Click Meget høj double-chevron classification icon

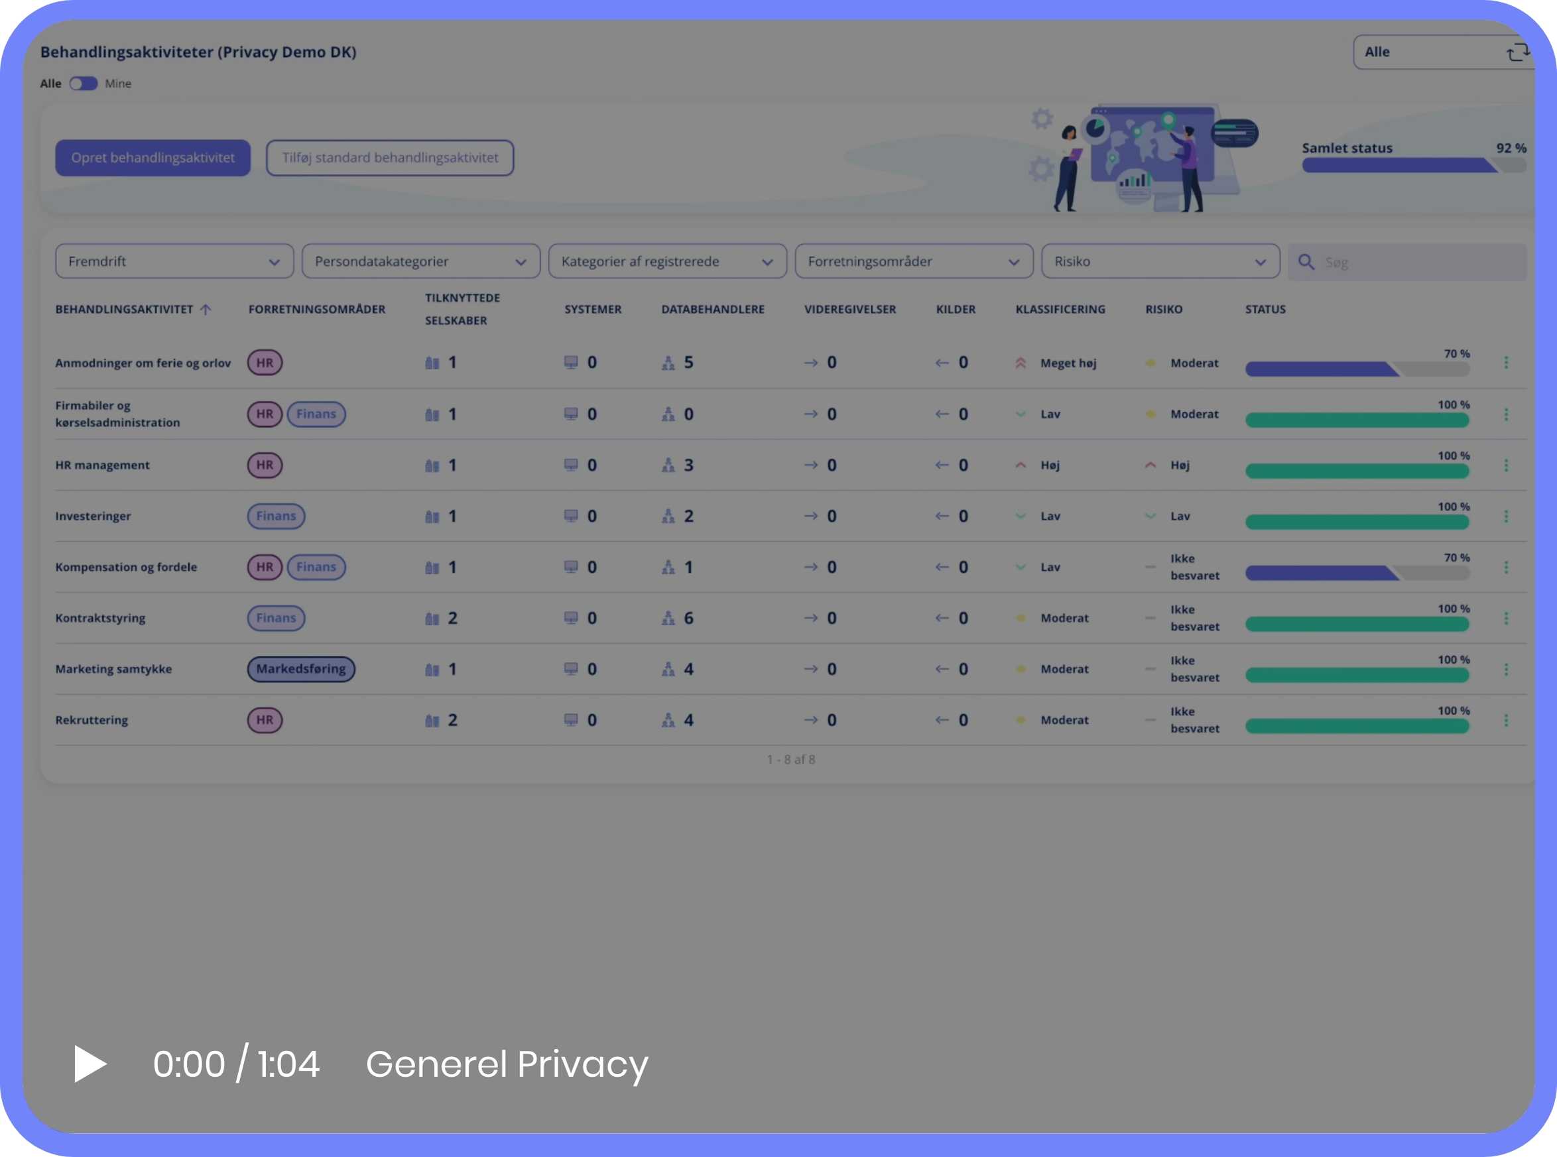coord(1021,363)
